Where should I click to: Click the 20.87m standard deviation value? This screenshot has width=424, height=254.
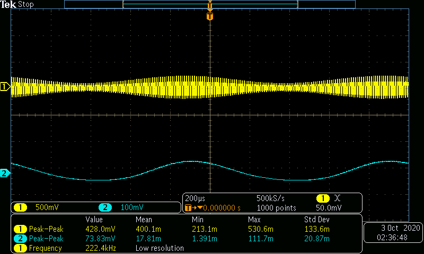[x=317, y=239]
